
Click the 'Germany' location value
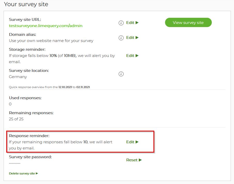pyautogui.click(x=18, y=77)
